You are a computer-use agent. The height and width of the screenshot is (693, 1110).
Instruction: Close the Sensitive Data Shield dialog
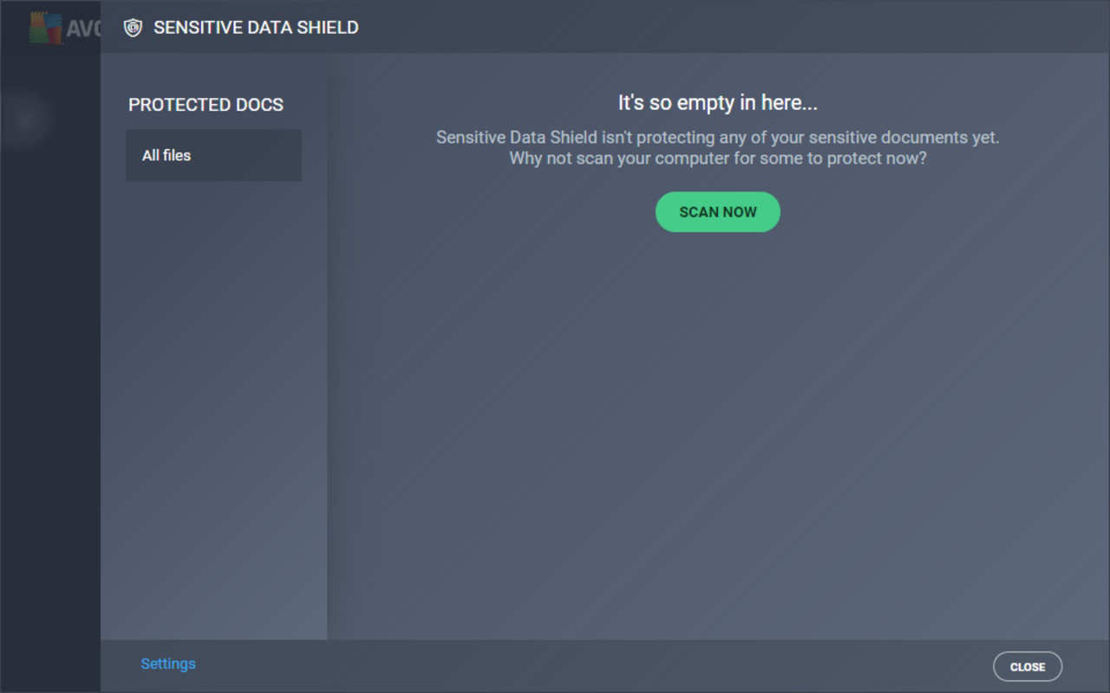pyautogui.click(x=1027, y=666)
